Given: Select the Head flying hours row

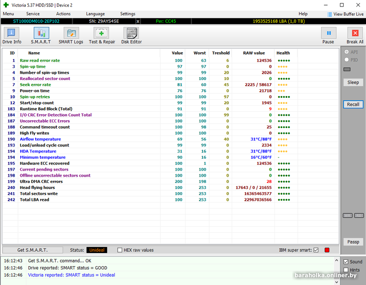Looking at the screenshot, I should coord(170,188).
